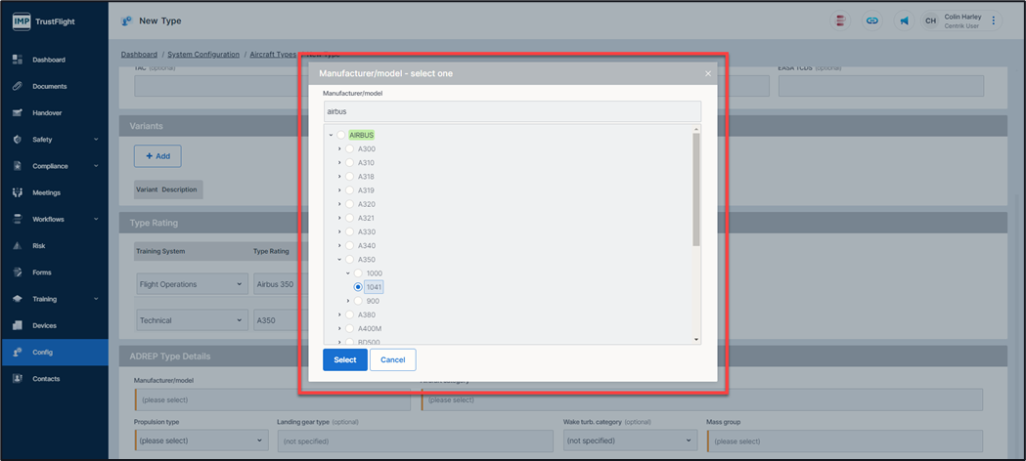Open the Meetings menu item
Image resolution: width=1026 pixels, height=461 pixels.
[x=46, y=192]
